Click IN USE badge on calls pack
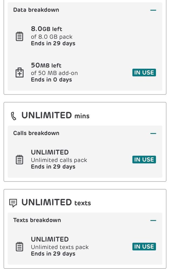This screenshot has width=170, height=269. (x=144, y=159)
